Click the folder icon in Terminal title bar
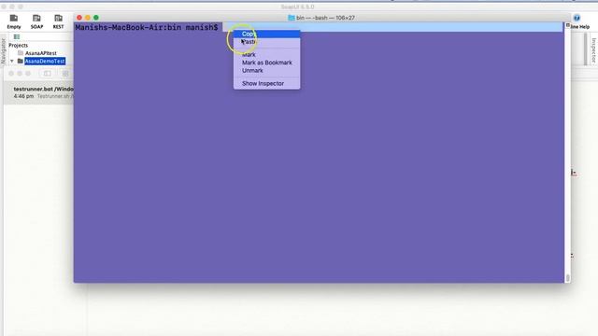Viewport: 598px width, 336px height. point(292,18)
